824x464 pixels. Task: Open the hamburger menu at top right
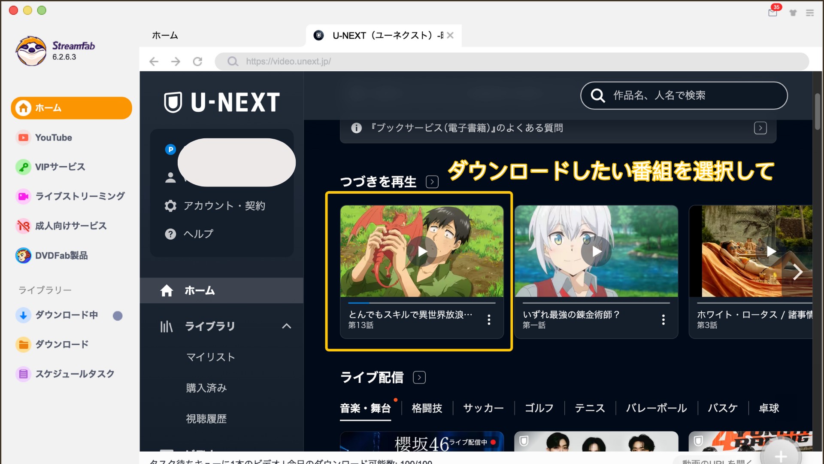pos(810,13)
